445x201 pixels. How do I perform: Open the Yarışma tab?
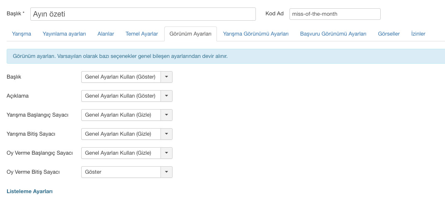click(22, 34)
